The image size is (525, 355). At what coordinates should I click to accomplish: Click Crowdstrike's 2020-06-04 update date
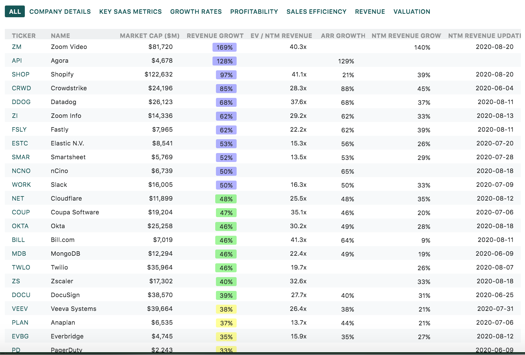495,88
